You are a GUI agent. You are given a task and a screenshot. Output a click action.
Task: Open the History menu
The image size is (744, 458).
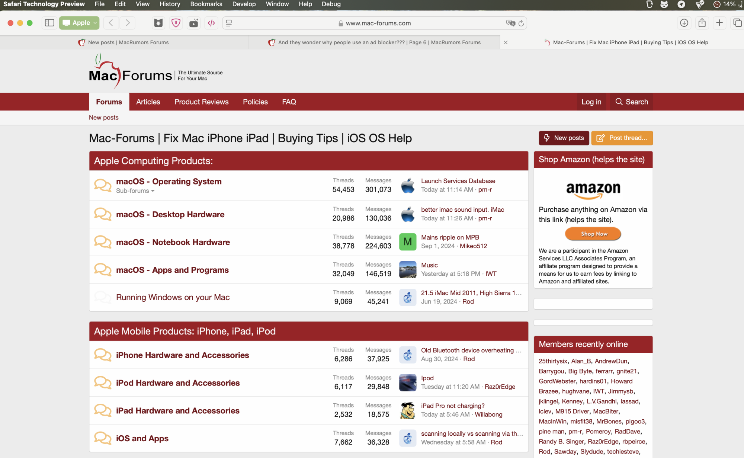tap(170, 4)
